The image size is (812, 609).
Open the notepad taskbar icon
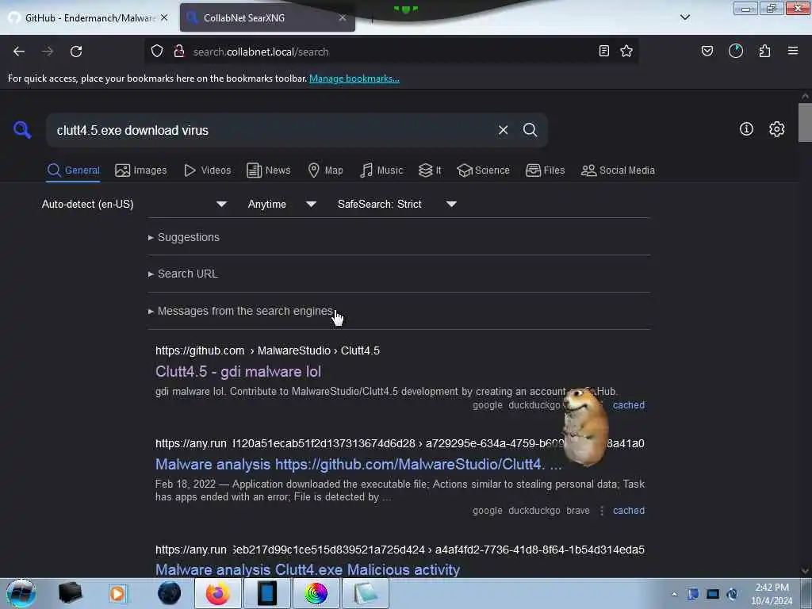click(x=365, y=593)
